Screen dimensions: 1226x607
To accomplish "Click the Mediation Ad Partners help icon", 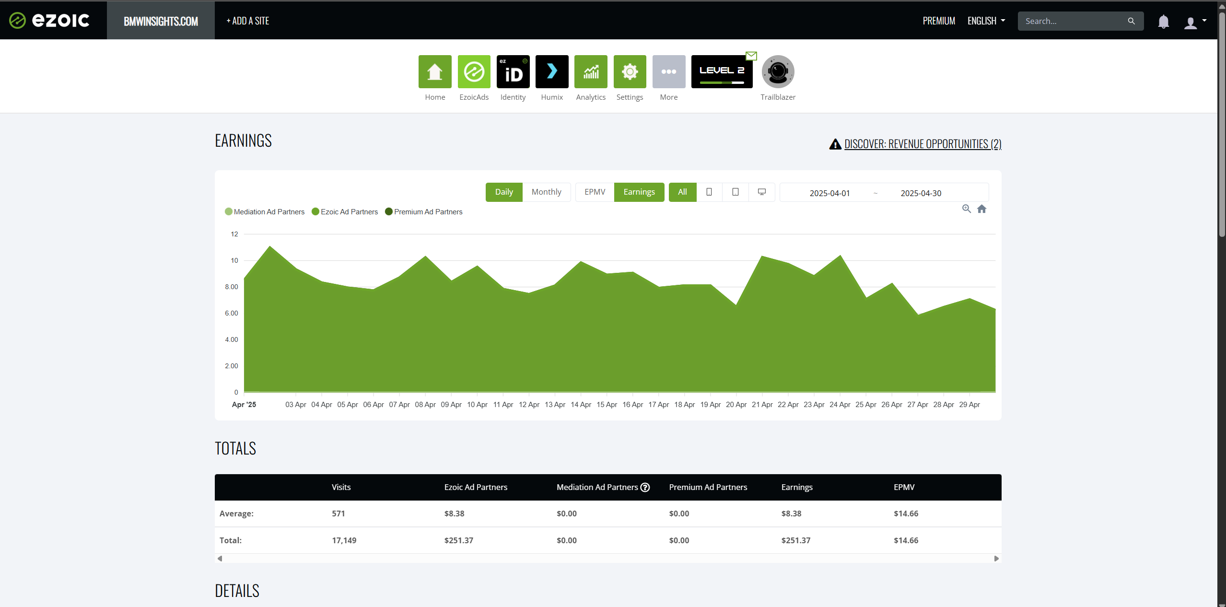I will click(x=645, y=487).
